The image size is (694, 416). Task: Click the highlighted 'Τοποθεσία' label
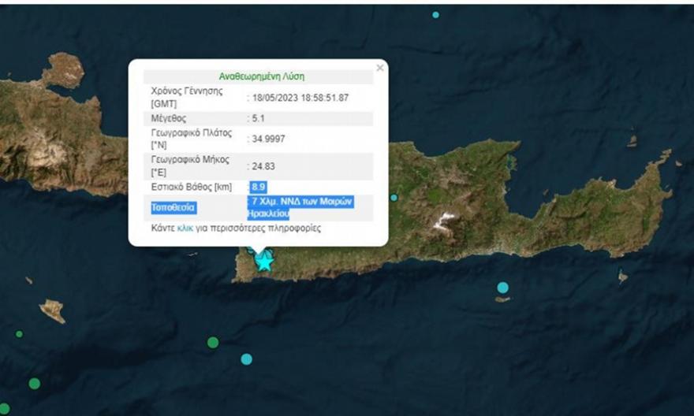coord(174,207)
